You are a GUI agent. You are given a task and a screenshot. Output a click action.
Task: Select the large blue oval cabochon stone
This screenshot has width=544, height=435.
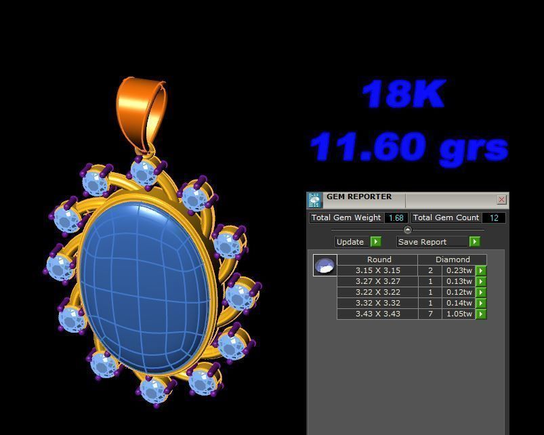[144, 286]
